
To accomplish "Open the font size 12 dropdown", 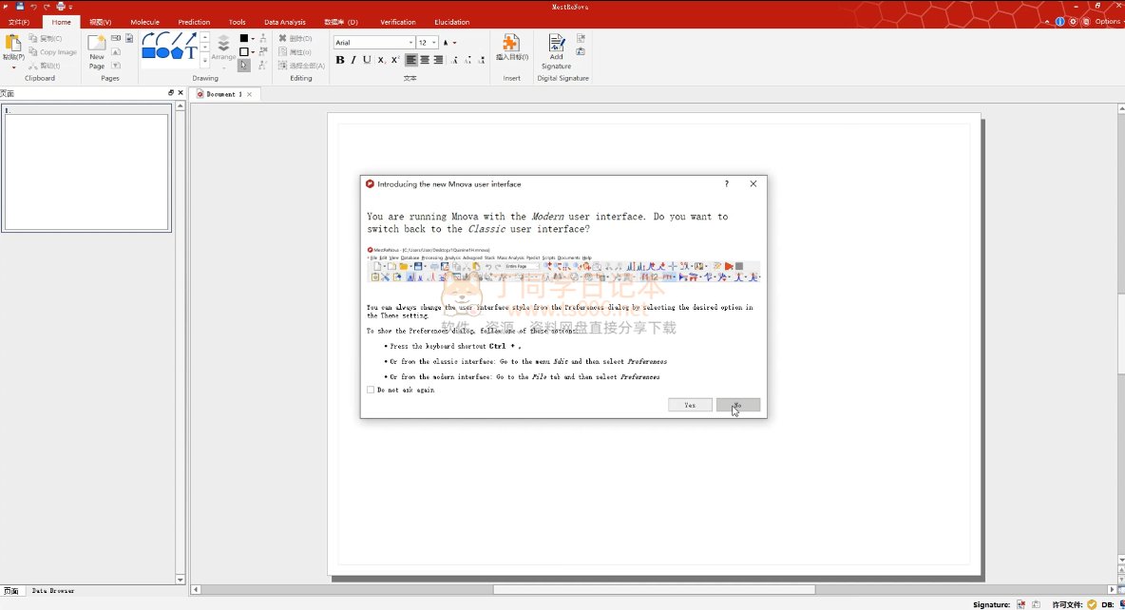I will click(x=434, y=43).
